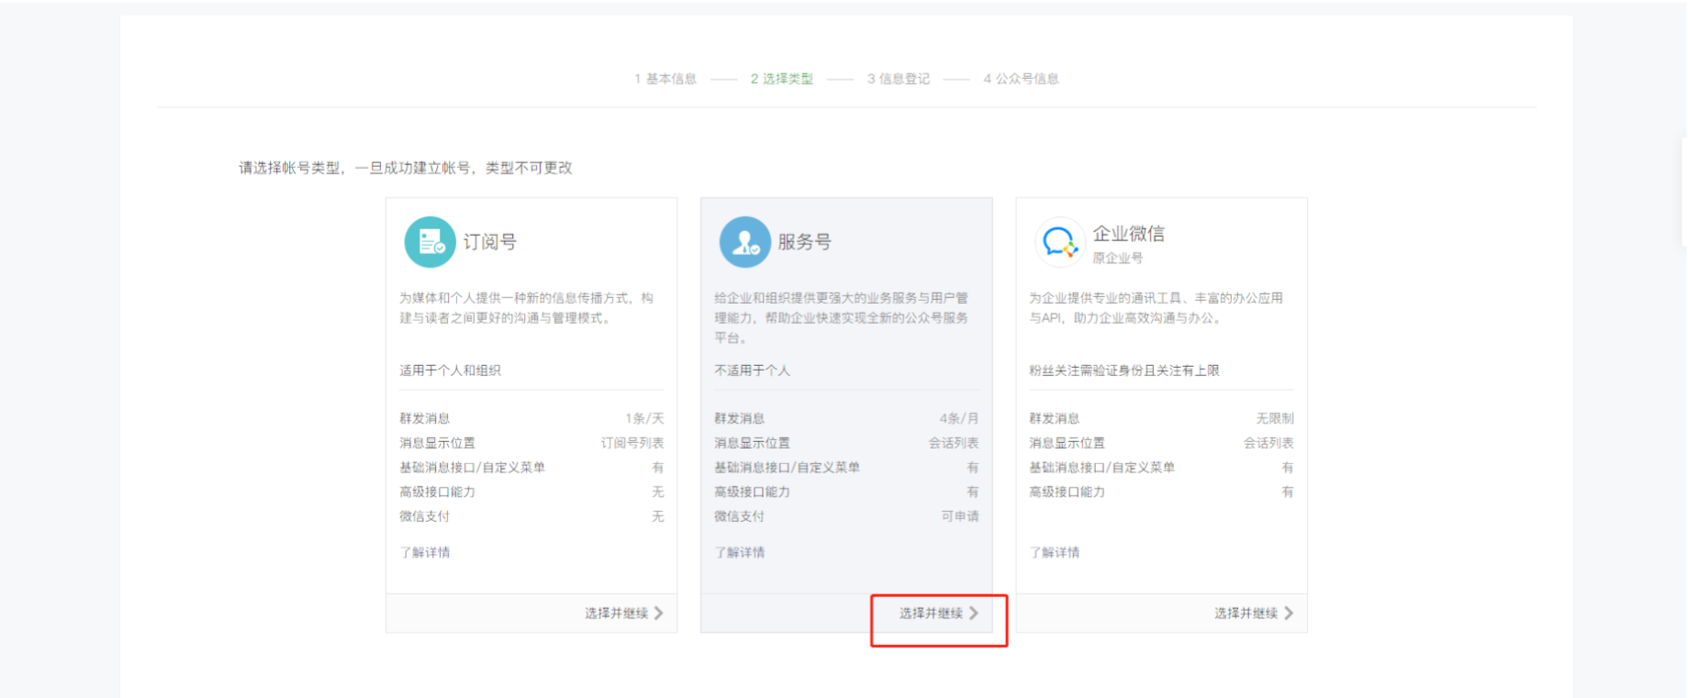The height and width of the screenshot is (698, 1688).
Task: Go to step 3 信息登记
Action: [899, 79]
